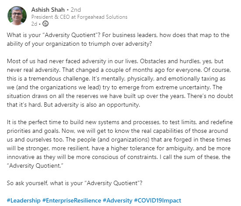This screenshot has height=206, width=241.
Task: Click Forgeahead Solutions in the headline
Action: pyautogui.click(x=102, y=17)
